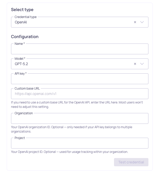This screenshot has height=174, width=161.
Task: Click the custom base URL help text
Action: point(77,105)
